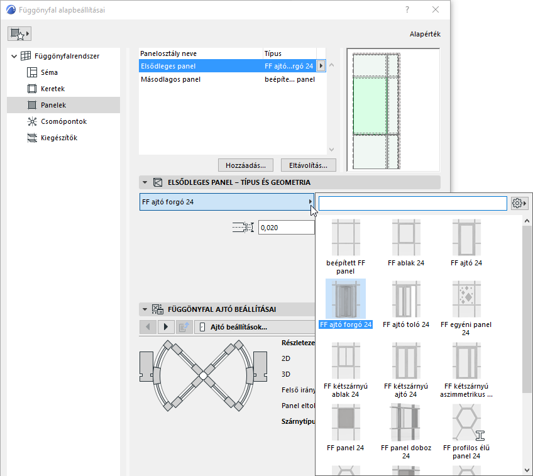Click scroll up arrow of panel class list
533x476 pixels.
(x=332, y=65)
